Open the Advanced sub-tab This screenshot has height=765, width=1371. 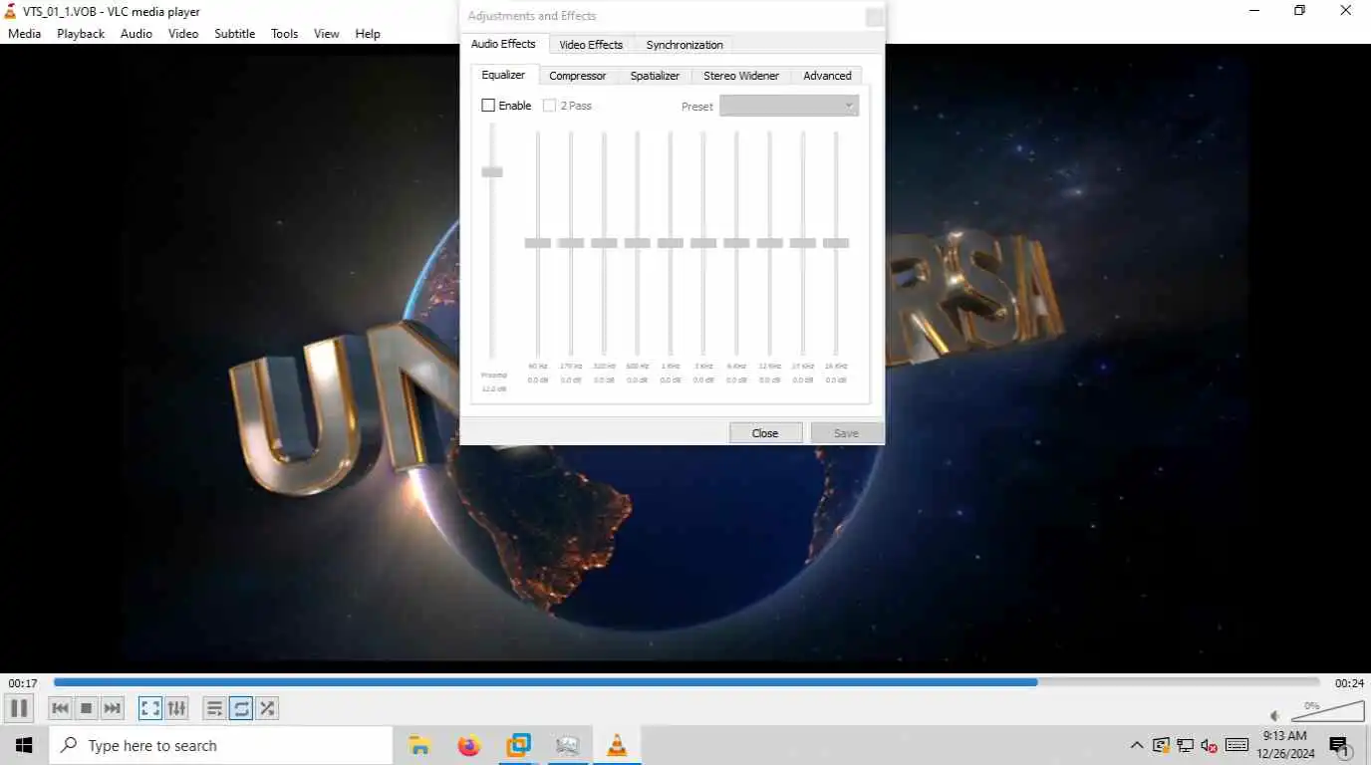(x=827, y=76)
